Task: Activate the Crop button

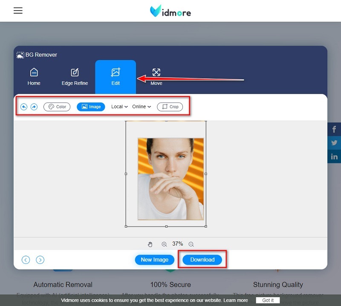Action: tap(170, 107)
